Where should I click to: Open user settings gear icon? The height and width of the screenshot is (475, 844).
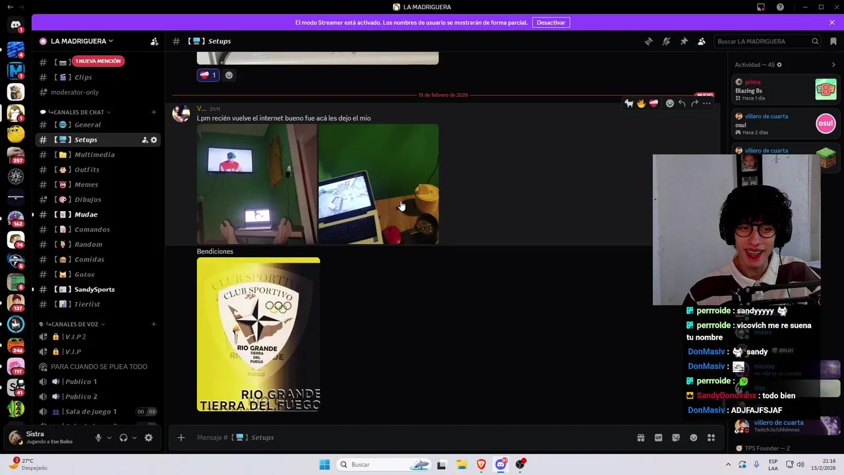[148, 437]
